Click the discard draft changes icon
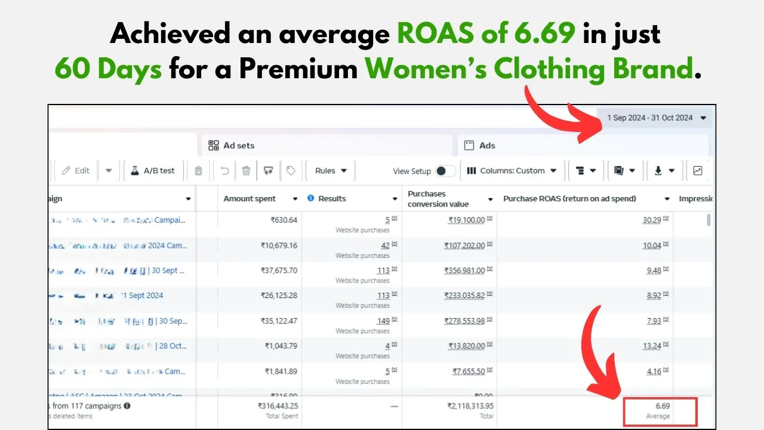The width and height of the screenshot is (764, 430). point(268,171)
